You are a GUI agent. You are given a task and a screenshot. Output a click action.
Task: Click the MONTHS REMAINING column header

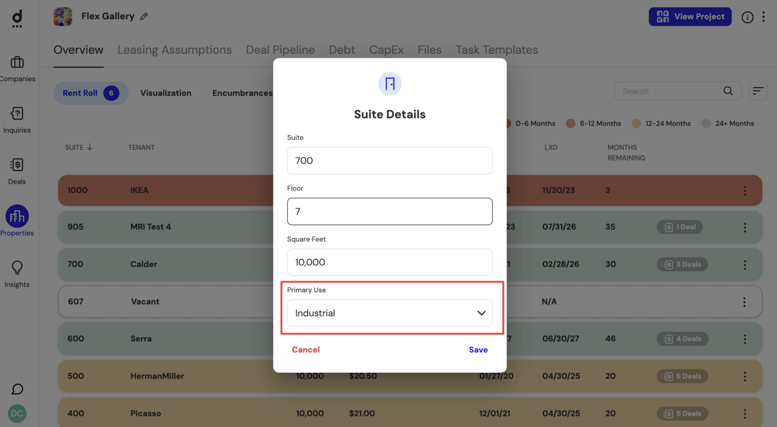(x=626, y=153)
